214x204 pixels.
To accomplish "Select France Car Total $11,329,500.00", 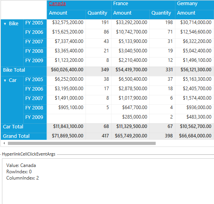I will click(x=130, y=128).
